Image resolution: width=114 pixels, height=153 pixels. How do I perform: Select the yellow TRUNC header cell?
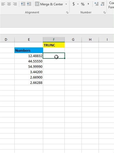tap(54, 45)
